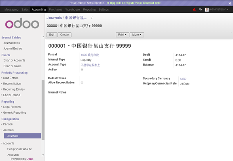
Task: Click the red warning triangle icon
Action: click(194, 9)
